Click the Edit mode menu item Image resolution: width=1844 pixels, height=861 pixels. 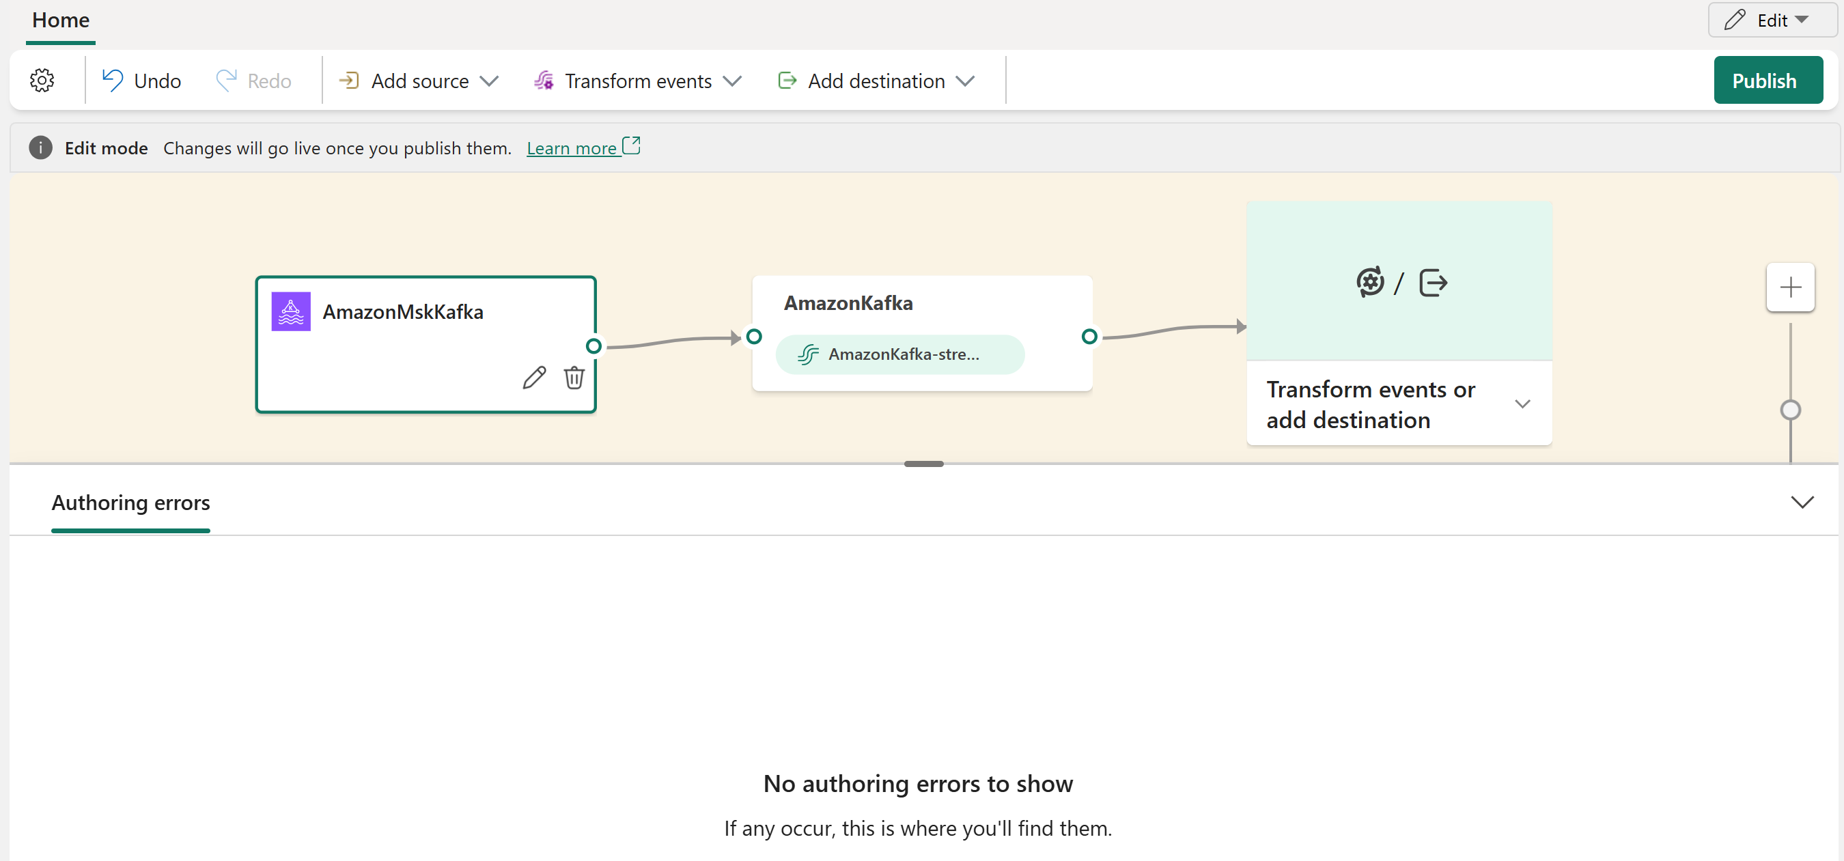tap(107, 148)
